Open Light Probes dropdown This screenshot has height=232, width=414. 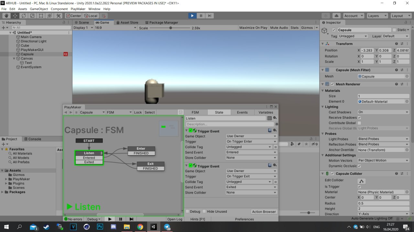point(383,139)
